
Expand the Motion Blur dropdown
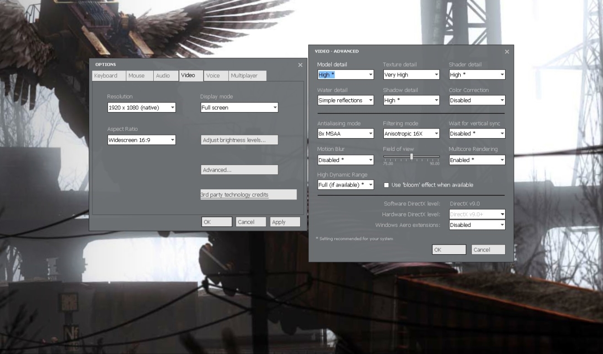[345, 160]
